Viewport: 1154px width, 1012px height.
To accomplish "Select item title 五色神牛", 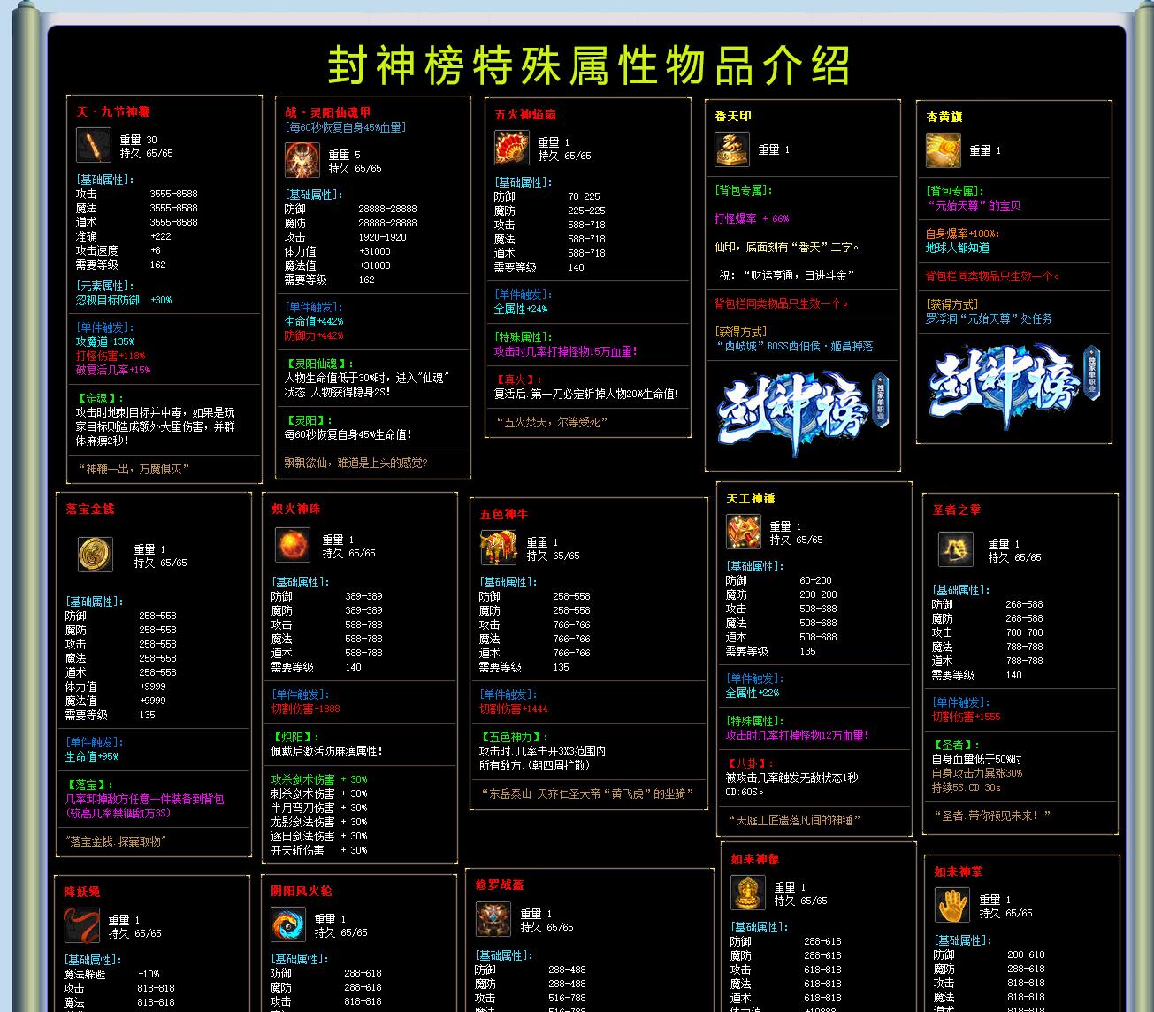I will pyautogui.click(x=503, y=514).
